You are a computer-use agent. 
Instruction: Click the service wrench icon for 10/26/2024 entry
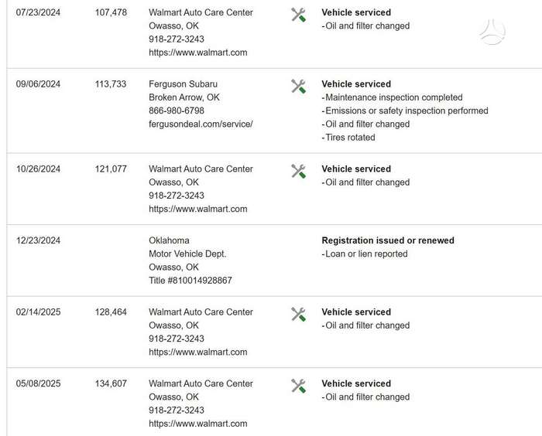(298, 171)
